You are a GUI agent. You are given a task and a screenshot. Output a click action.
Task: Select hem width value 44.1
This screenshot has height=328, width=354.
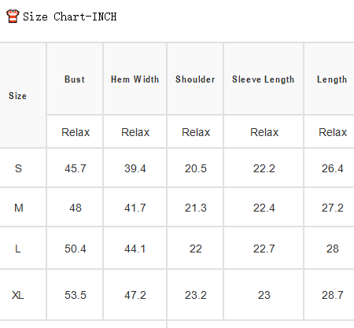[x=135, y=249]
